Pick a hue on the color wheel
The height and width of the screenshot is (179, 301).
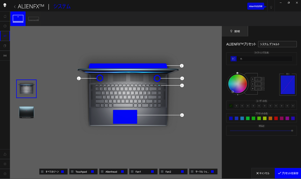(238, 84)
